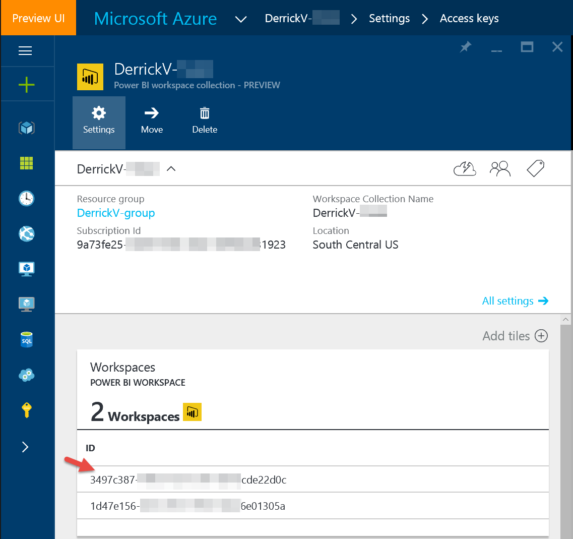Click the Power BI workspace yellow icon
573x539 pixels.
coord(90,77)
